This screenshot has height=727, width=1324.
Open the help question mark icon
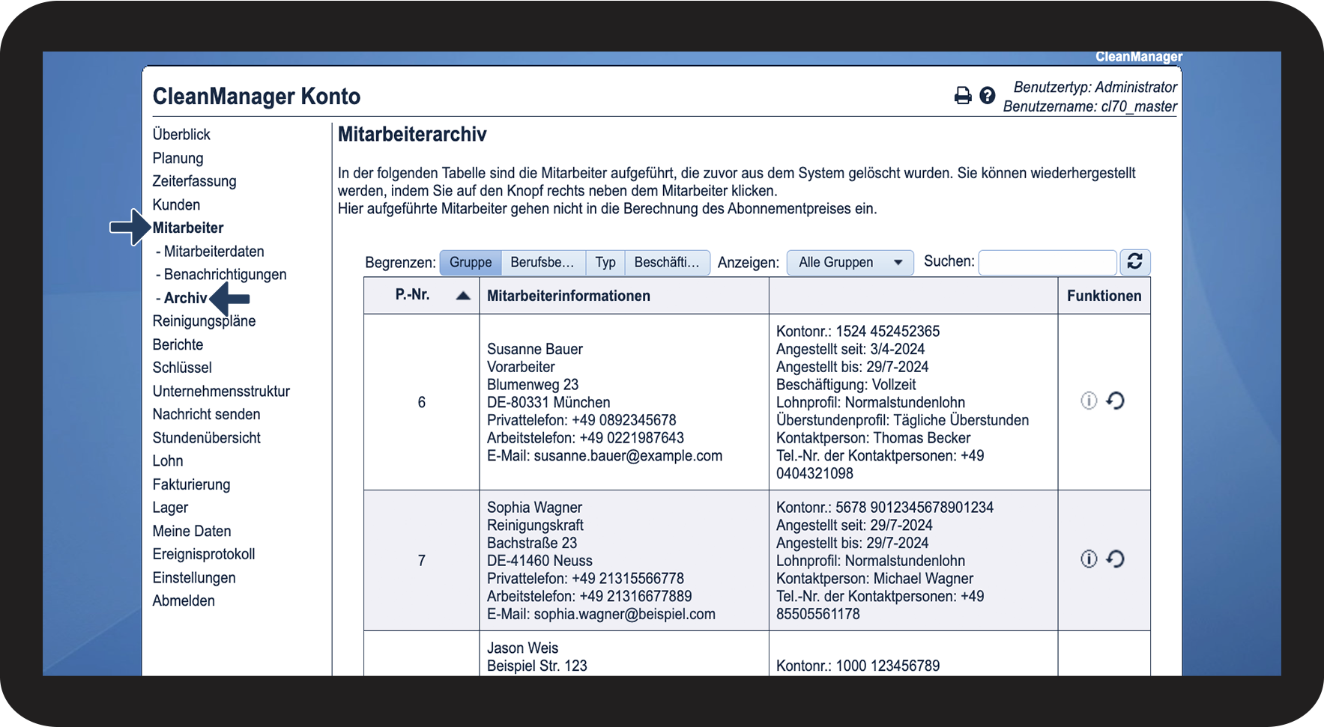coord(987,96)
